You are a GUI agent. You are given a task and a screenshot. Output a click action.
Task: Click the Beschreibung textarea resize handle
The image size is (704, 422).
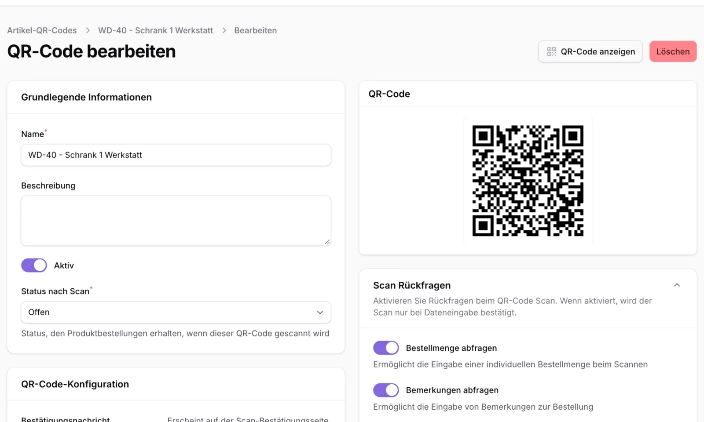[x=327, y=242]
